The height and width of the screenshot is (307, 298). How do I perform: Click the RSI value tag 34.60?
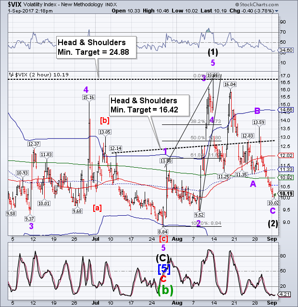click(x=286, y=50)
